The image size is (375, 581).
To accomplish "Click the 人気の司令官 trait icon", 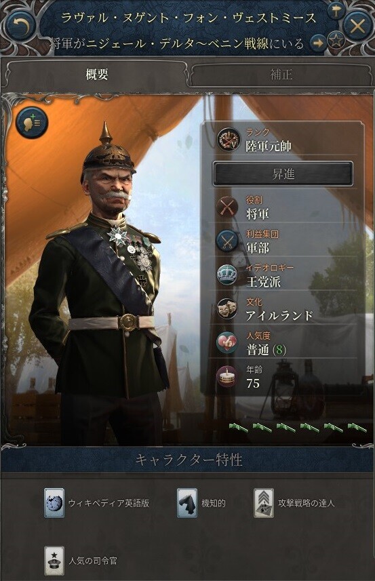I will (x=54, y=561).
